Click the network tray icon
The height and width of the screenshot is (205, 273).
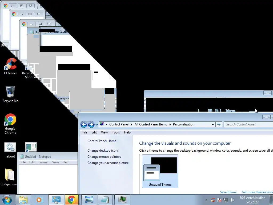click(x=226, y=200)
